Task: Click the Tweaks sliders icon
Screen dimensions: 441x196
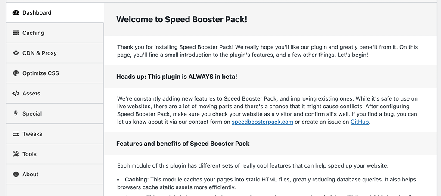Action: 16,134
